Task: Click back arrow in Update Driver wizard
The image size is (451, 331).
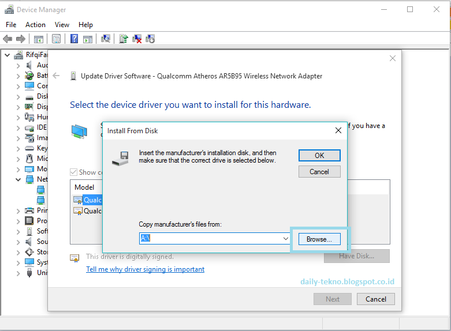Action: (x=56, y=76)
